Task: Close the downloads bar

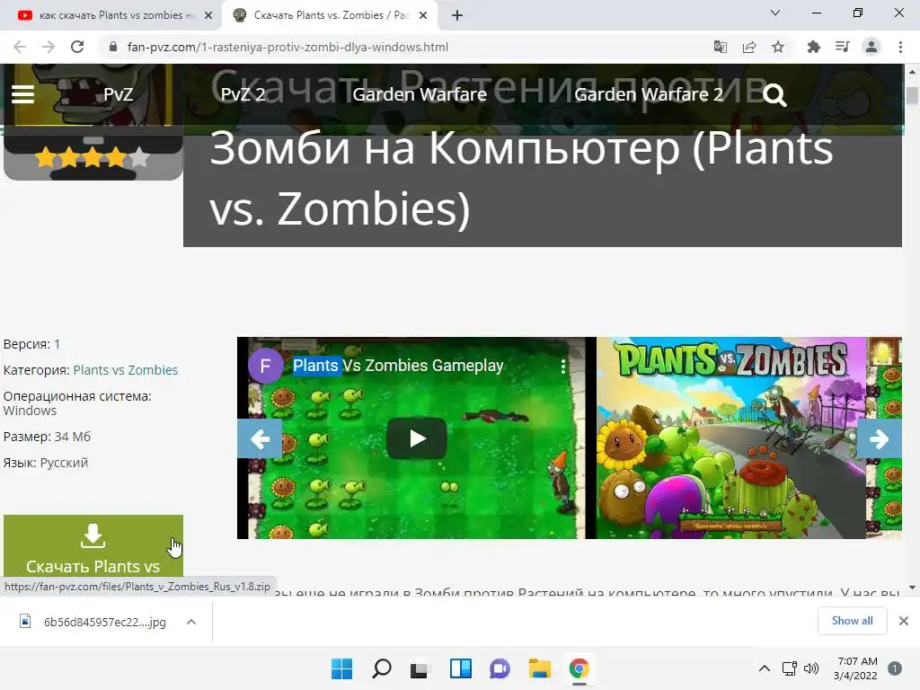Action: [904, 621]
